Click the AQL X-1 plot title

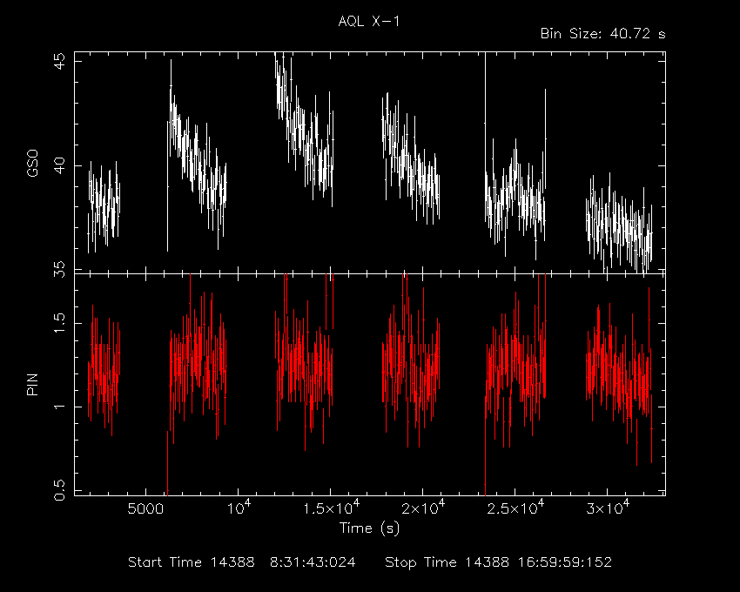tap(368, 21)
